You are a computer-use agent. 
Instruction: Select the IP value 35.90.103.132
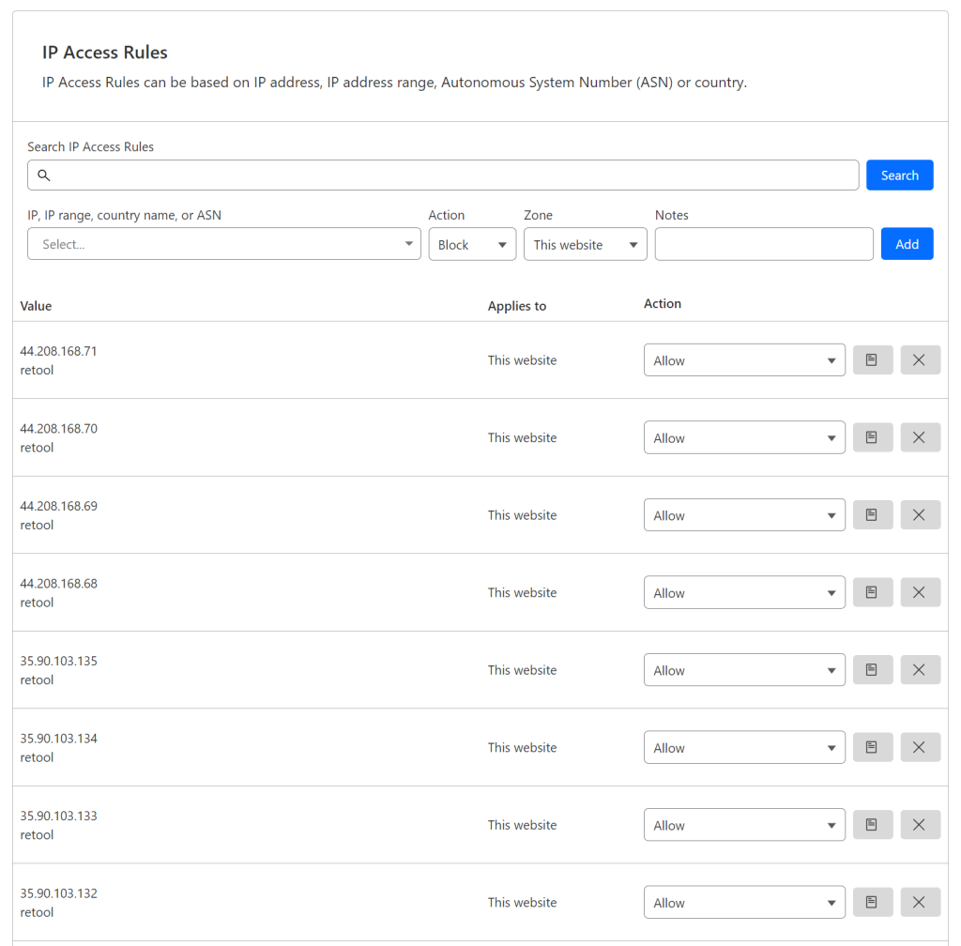coord(58,893)
